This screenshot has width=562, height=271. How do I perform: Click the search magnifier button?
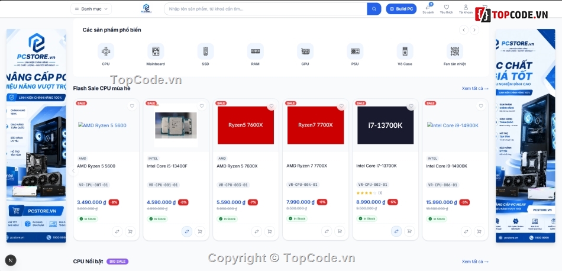pyautogui.click(x=374, y=9)
